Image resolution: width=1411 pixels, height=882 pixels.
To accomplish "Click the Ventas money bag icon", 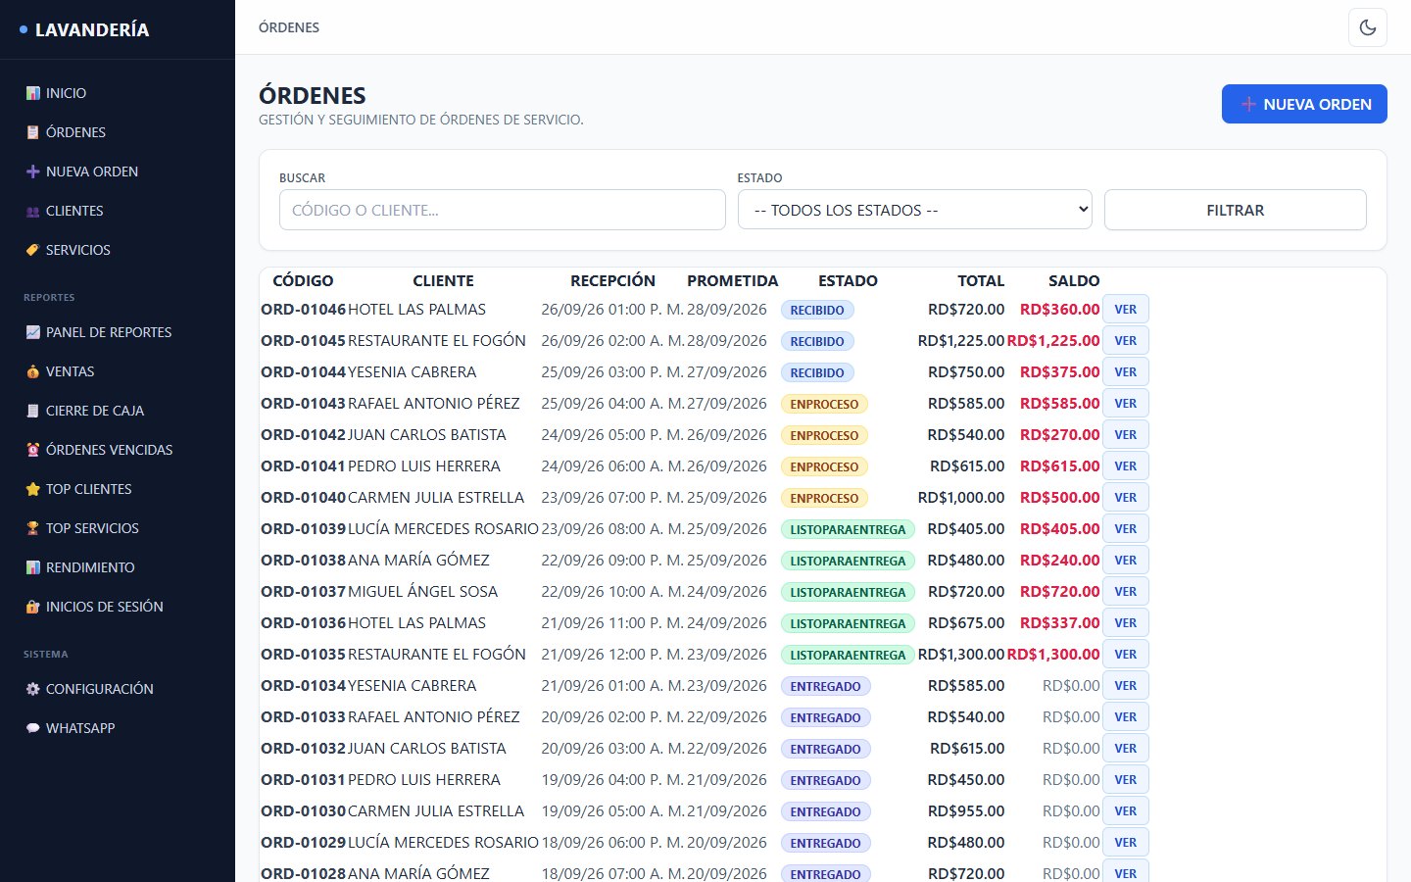I will tap(33, 371).
